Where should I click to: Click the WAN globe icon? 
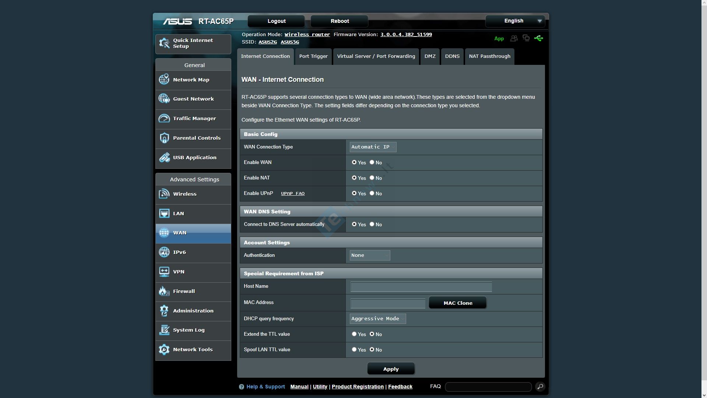click(164, 233)
